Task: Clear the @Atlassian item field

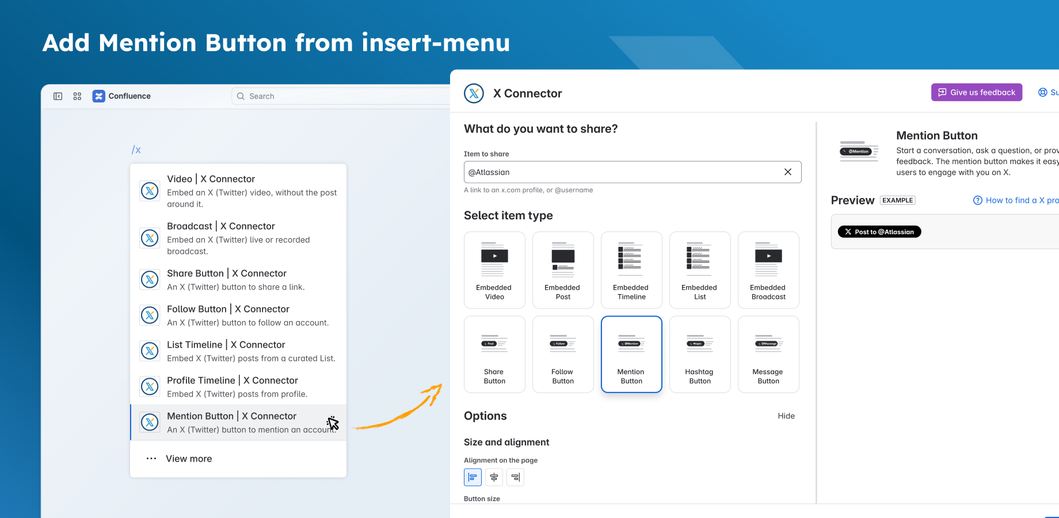Action: [x=788, y=172]
